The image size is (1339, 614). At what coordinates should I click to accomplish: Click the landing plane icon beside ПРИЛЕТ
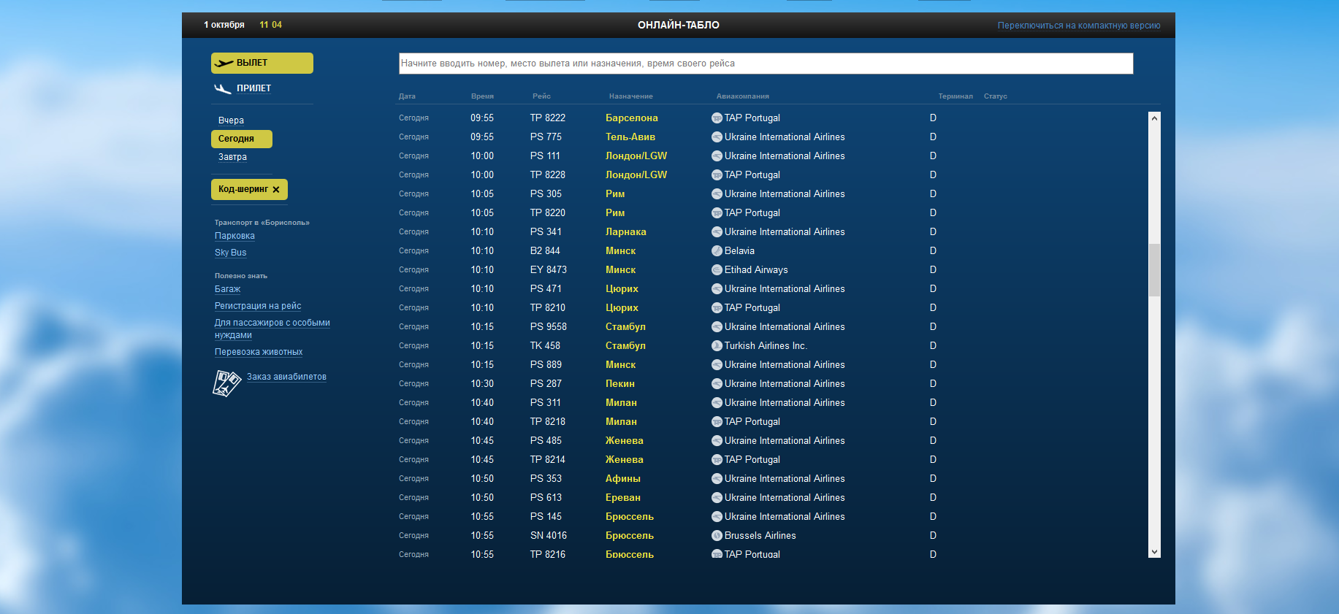click(x=223, y=88)
